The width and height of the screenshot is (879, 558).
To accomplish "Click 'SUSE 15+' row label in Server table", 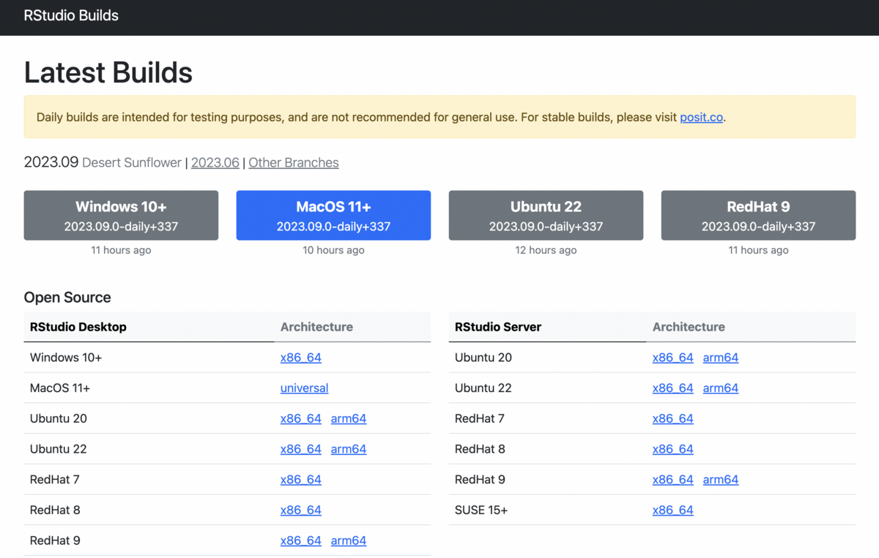I will tap(481, 510).
